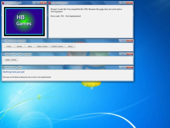Minimize the HB Games logo Flash window

(x=34, y=3)
